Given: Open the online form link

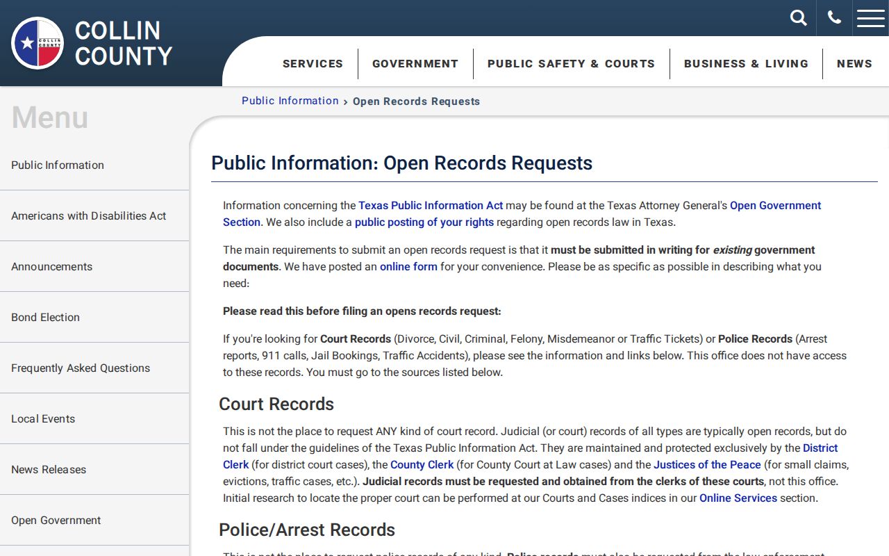Looking at the screenshot, I should [408, 266].
